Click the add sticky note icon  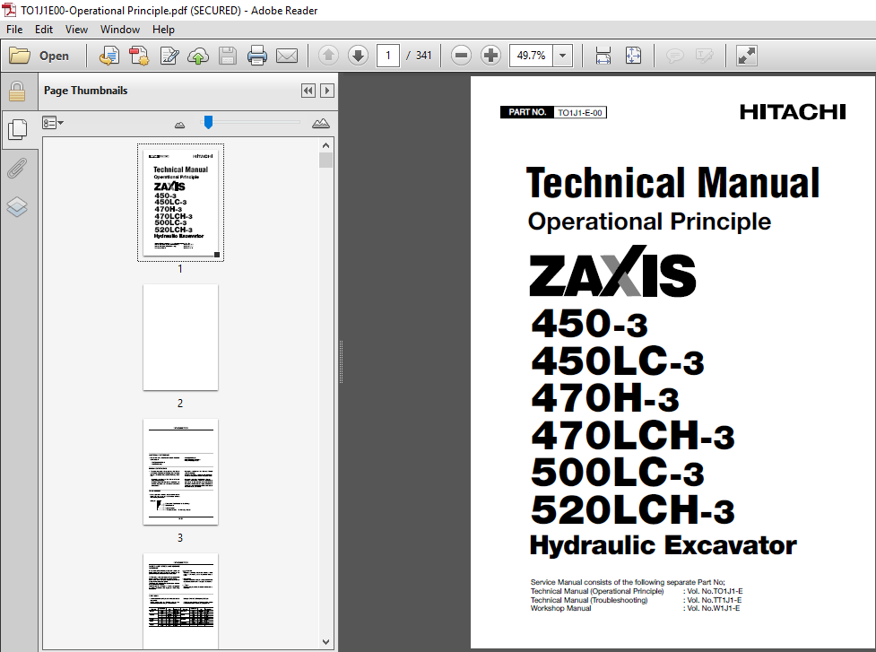(675, 56)
